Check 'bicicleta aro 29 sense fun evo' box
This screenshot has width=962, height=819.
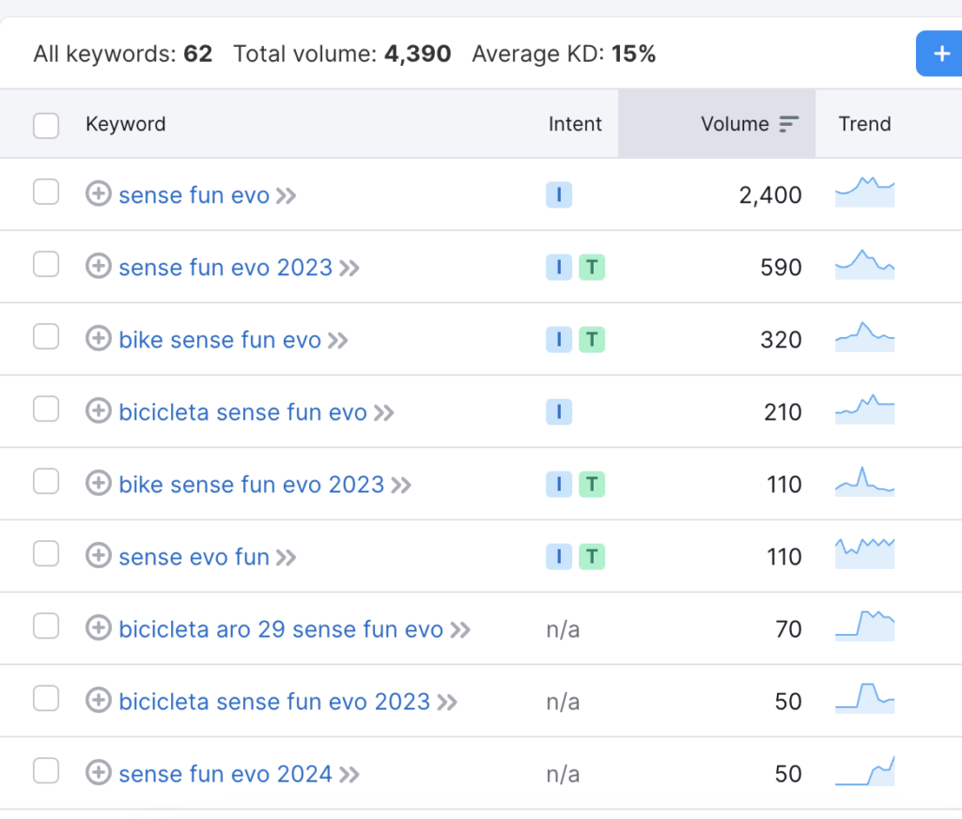click(x=46, y=626)
